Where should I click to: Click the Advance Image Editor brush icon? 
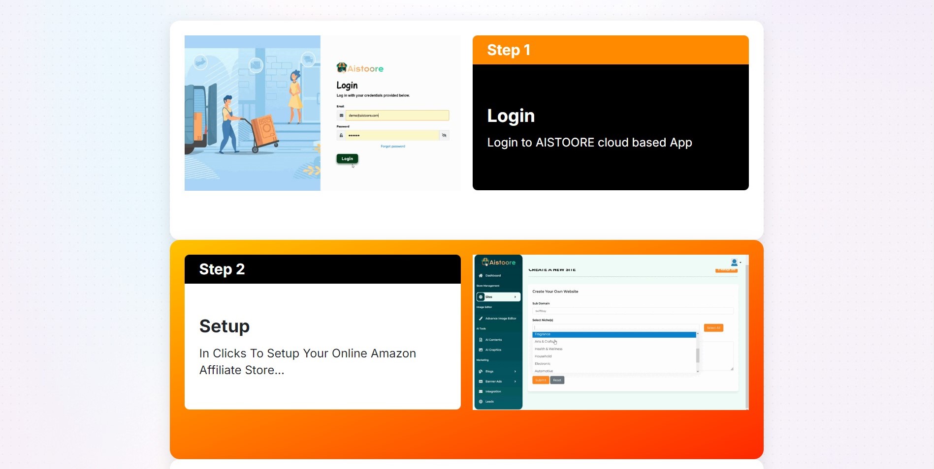[481, 319]
